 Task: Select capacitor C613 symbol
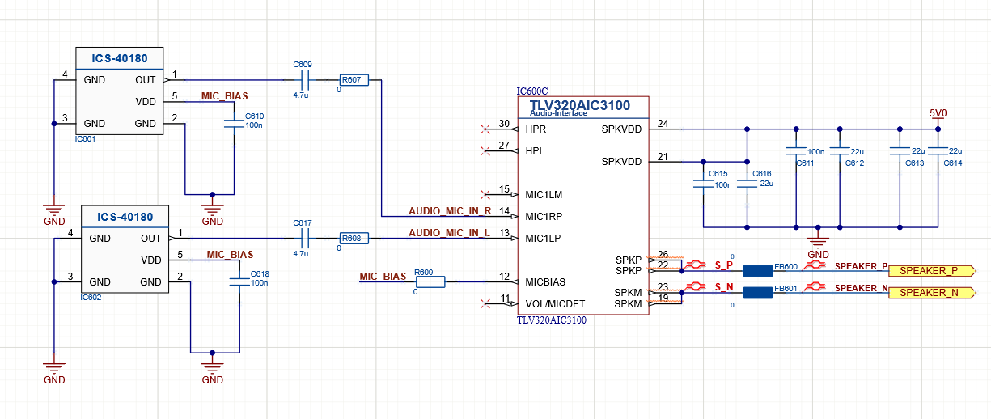[x=900, y=150]
